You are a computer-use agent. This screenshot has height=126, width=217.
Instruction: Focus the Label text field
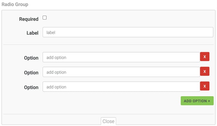pyautogui.click(x=128, y=32)
